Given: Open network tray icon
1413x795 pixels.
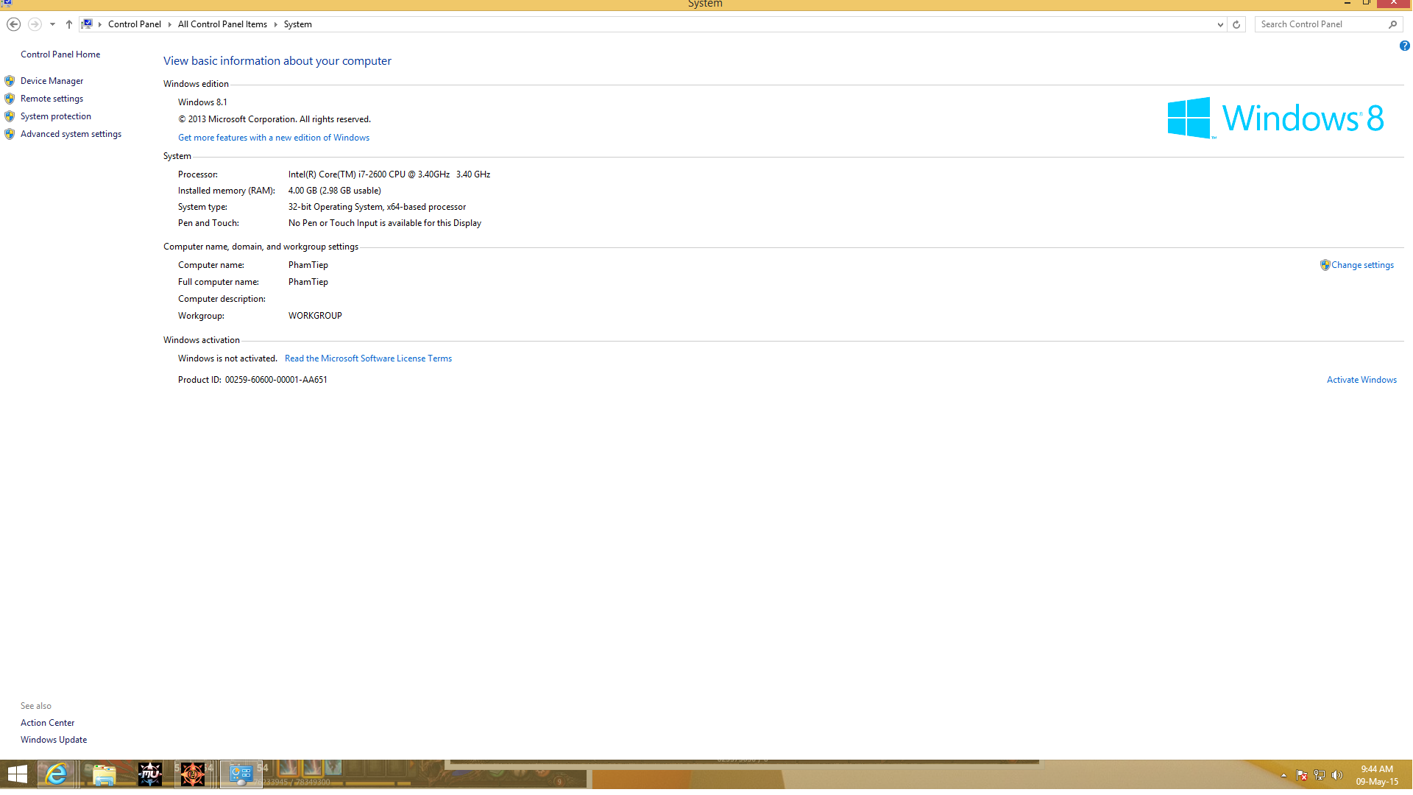Looking at the screenshot, I should (1320, 775).
